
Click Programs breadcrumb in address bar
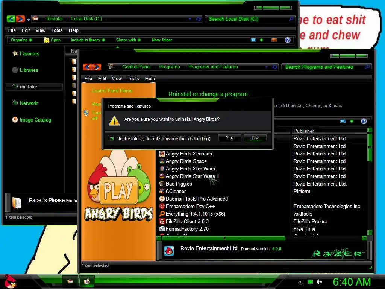(x=170, y=67)
